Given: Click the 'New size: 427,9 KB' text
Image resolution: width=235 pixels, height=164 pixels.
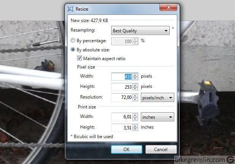Looking at the screenshot, I should click(89, 20).
